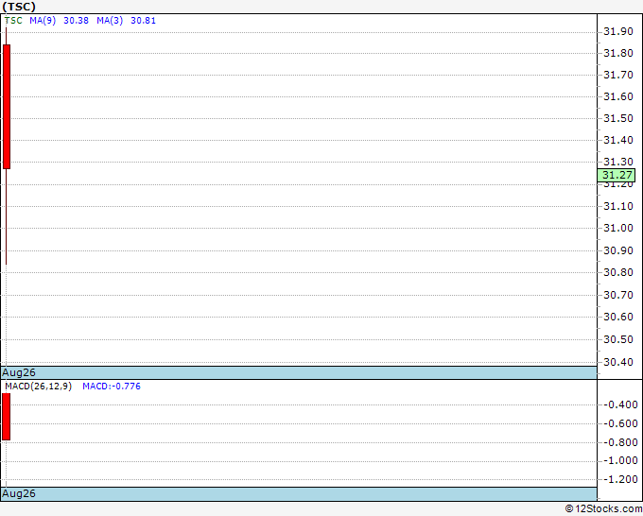Click the -1.200 MACD axis label
643x516 pixels.
(x=620, y=479)
